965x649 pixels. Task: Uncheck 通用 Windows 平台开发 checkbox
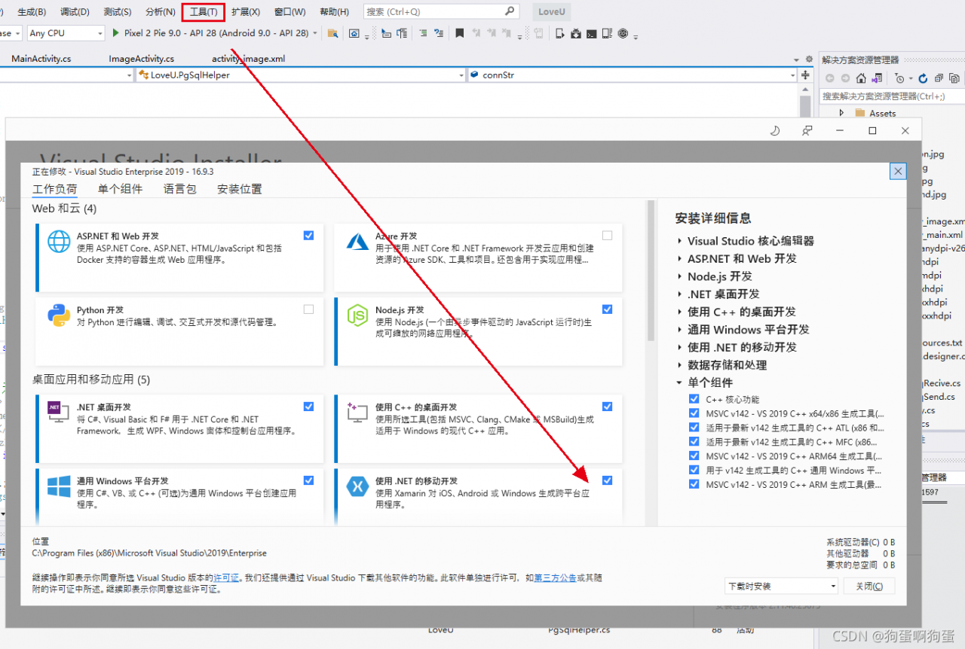pos(308,480)
